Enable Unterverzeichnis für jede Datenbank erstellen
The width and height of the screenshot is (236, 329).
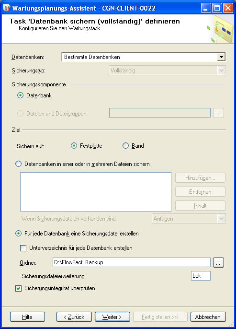click(23, 248)
